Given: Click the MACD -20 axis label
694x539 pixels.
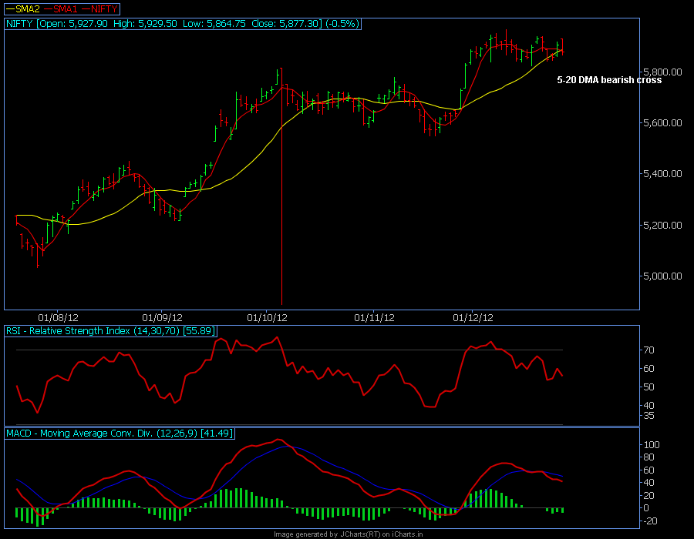Looking at the screenshot, I should [x=649, y=521].
